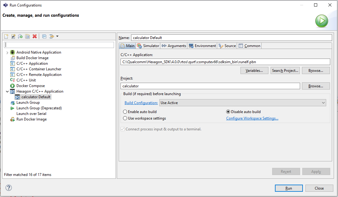Focus the configuration filter text box
Screen dimensions: 338x197
click(x=59, y=45)
